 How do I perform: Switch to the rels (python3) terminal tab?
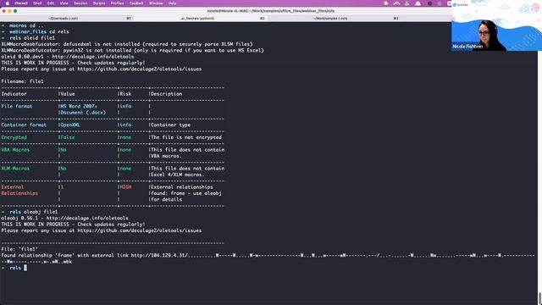point(201,18)
